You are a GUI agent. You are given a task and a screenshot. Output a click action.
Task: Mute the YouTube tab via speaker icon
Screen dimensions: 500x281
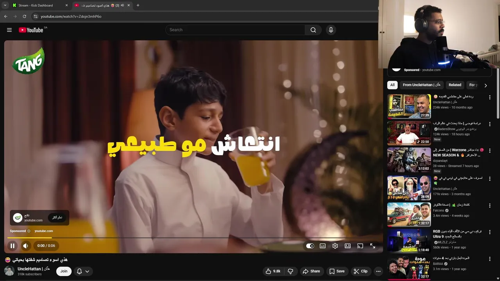122,5
